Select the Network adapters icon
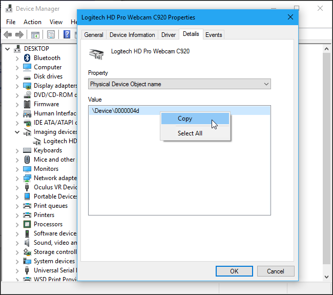 (x=27, y=178)
